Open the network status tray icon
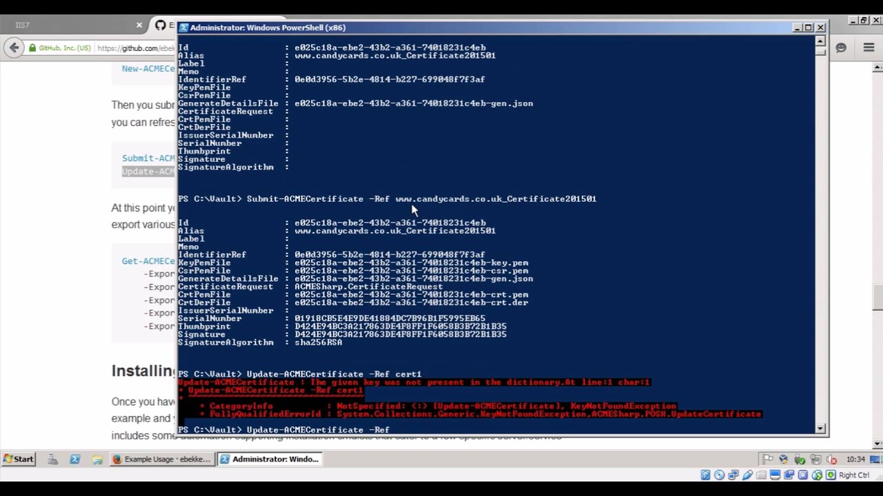This screenshot has height=496, width=883. (815, 459)
